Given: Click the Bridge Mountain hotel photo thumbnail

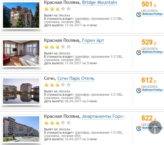Looking at the screenshot, I should [x=21, y=15].
